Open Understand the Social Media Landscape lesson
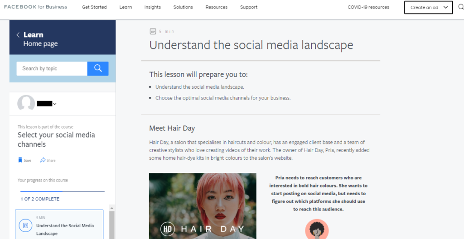This screenshot has width=464, height=239. (x=59, y=225)
